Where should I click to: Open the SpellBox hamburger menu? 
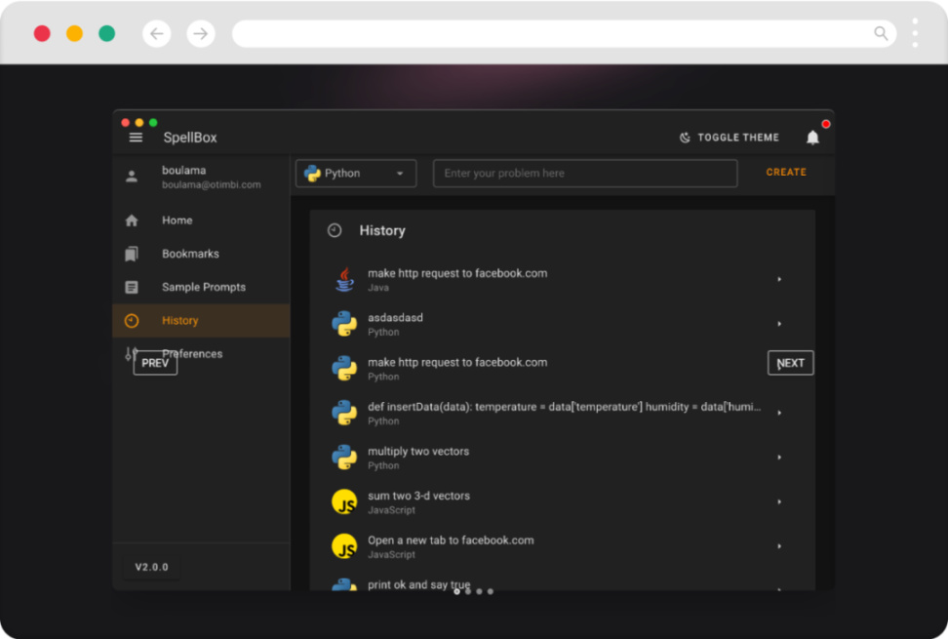coord(136,138)
